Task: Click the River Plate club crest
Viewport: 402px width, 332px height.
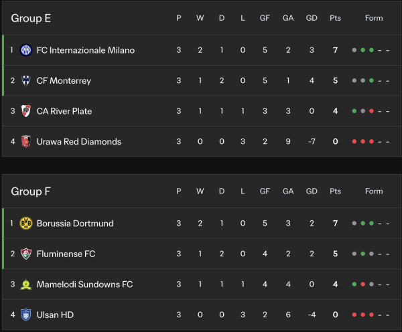Action: 26,111
